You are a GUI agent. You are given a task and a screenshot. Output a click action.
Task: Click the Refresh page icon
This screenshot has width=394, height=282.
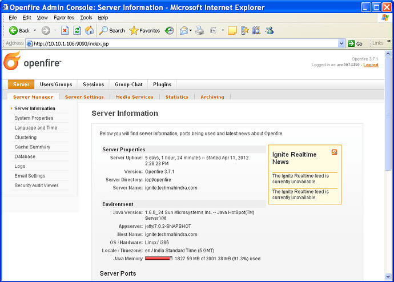pos(77,31)
